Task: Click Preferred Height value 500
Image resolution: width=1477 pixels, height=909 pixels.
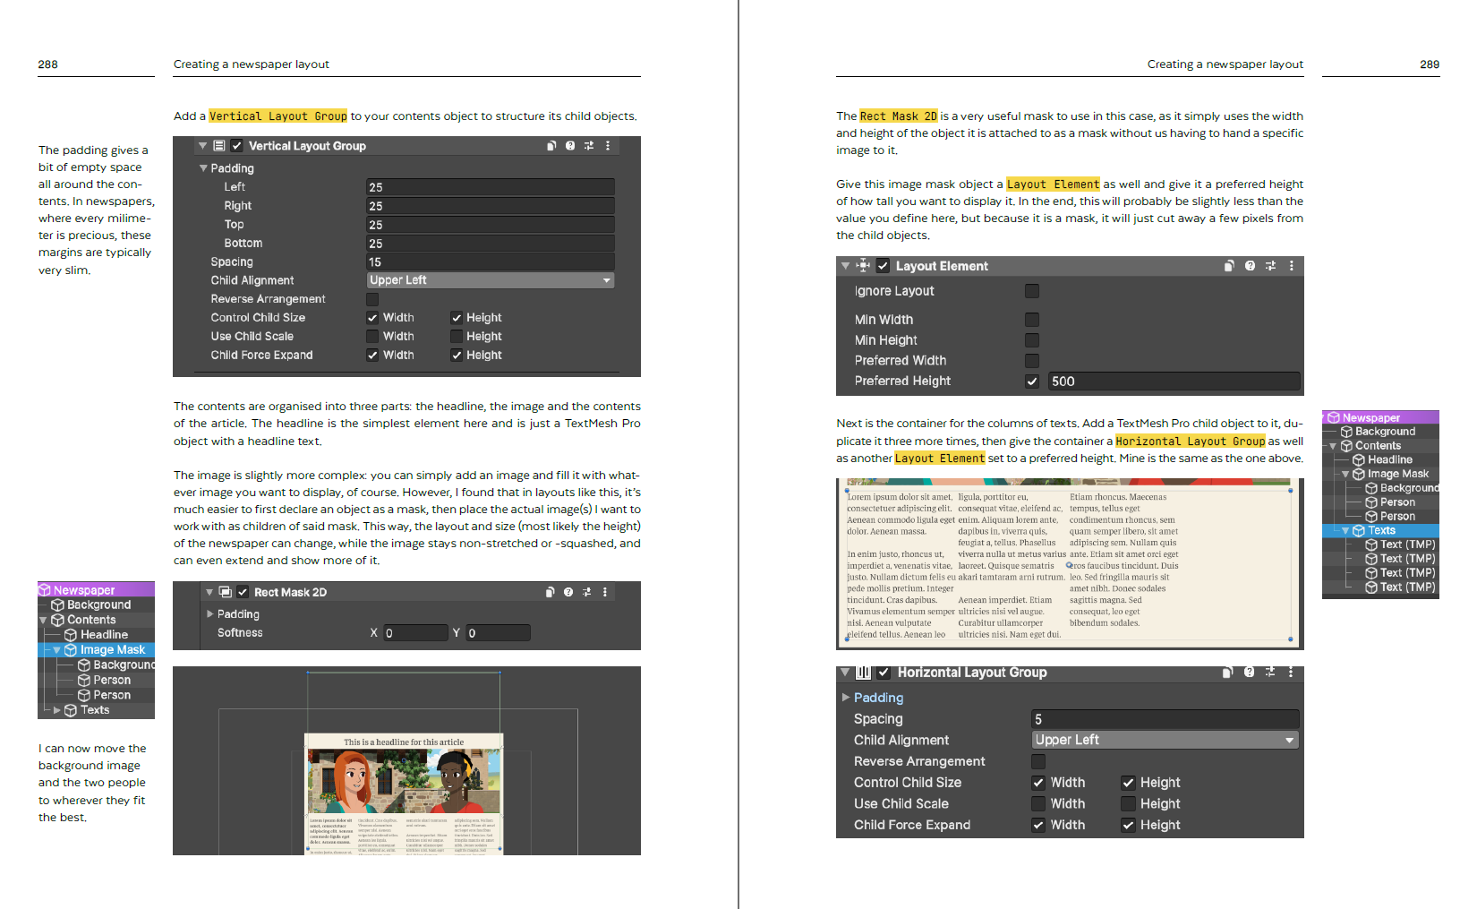Action: 1174,382
